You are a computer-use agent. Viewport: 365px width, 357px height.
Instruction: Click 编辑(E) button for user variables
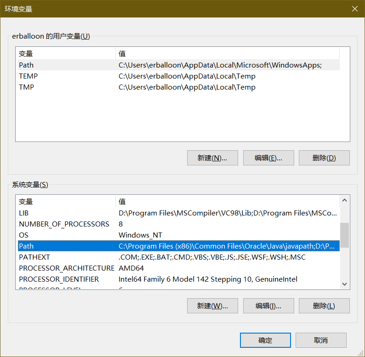268,158
